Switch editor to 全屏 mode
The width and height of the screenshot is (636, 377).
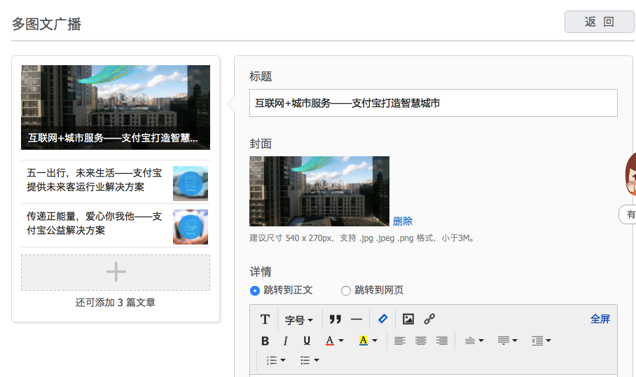(x=600, y=319)
